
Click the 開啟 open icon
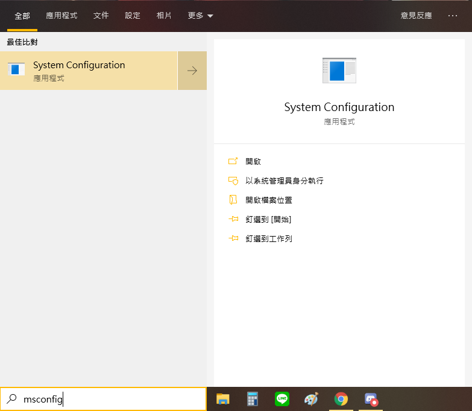(x=233, y=161)
